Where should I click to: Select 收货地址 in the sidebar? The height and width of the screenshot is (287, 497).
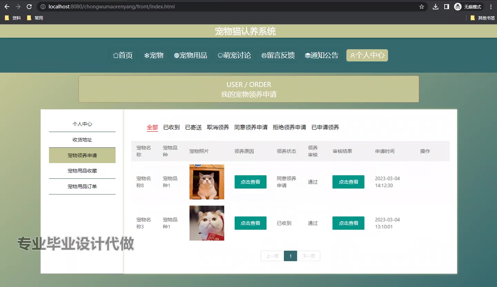click(x=82, y=140)
